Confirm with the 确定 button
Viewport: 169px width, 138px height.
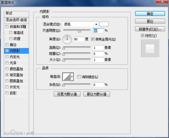150,14
